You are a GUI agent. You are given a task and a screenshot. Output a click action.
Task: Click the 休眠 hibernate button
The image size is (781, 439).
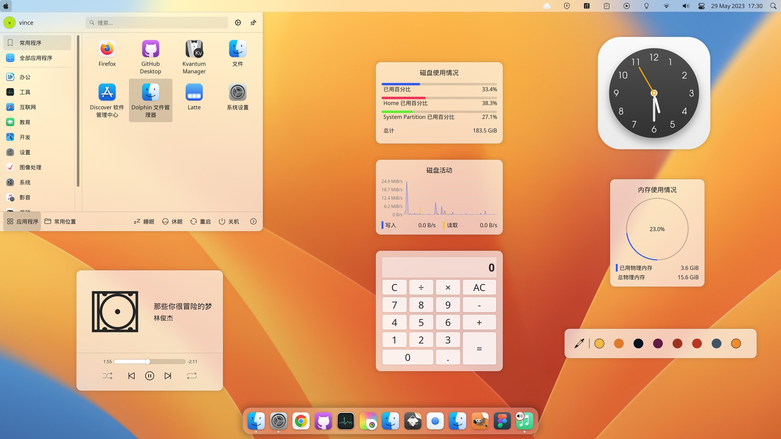pos(172,222)
